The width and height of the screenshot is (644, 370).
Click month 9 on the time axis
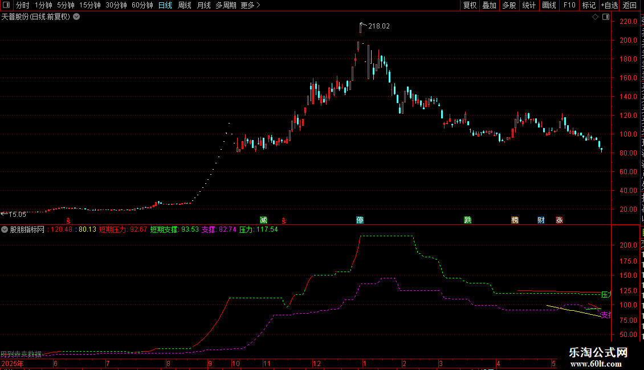click(210, 364)
